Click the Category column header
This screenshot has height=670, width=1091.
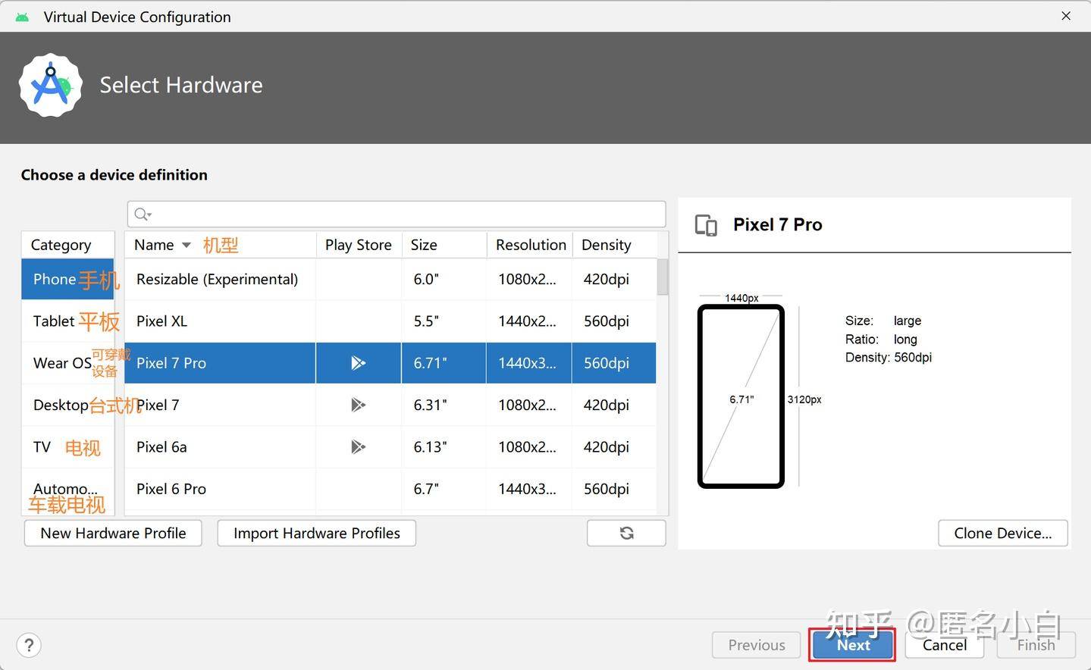(67, 245)
